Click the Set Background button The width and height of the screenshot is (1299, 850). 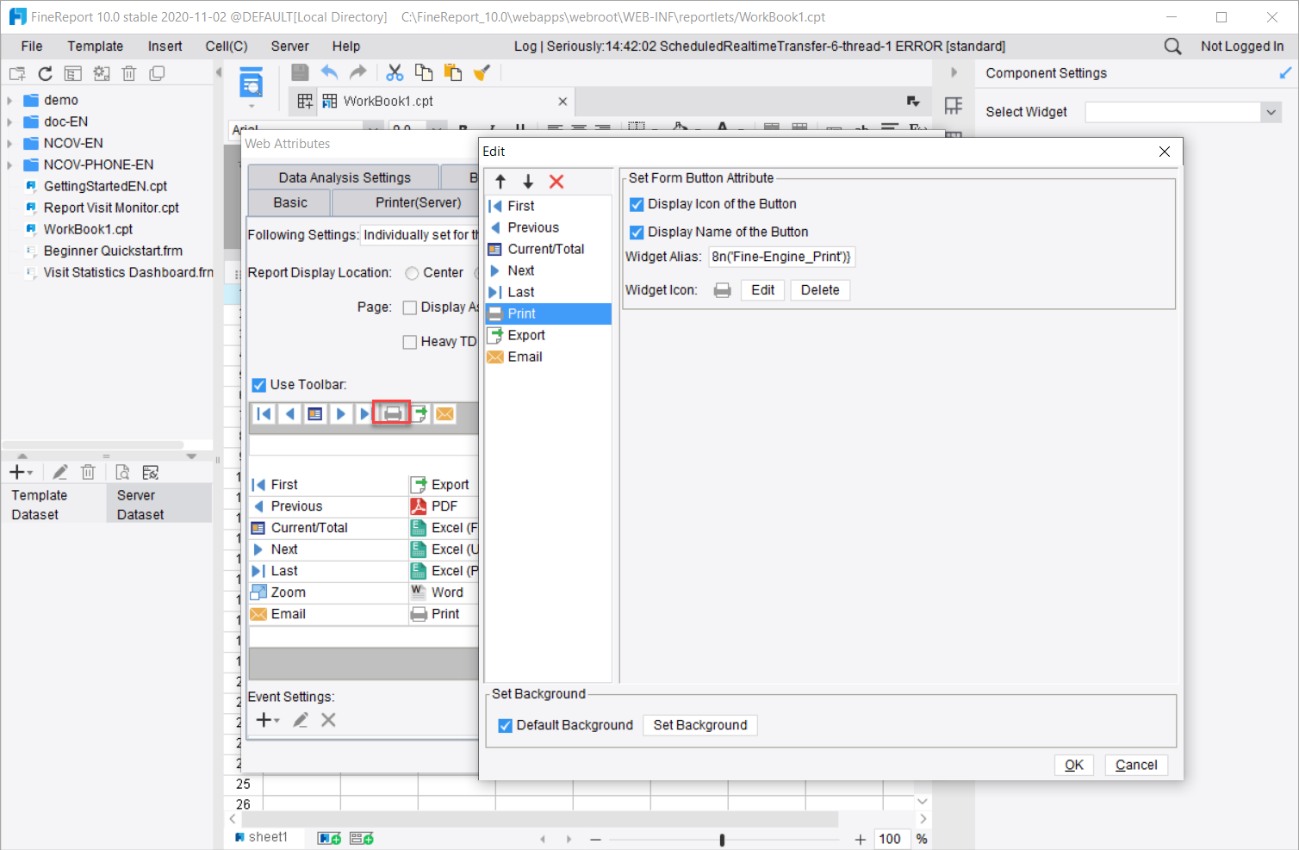(700, 725)
